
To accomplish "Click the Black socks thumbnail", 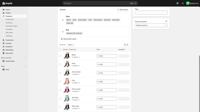I will click(x=66, y=56).
